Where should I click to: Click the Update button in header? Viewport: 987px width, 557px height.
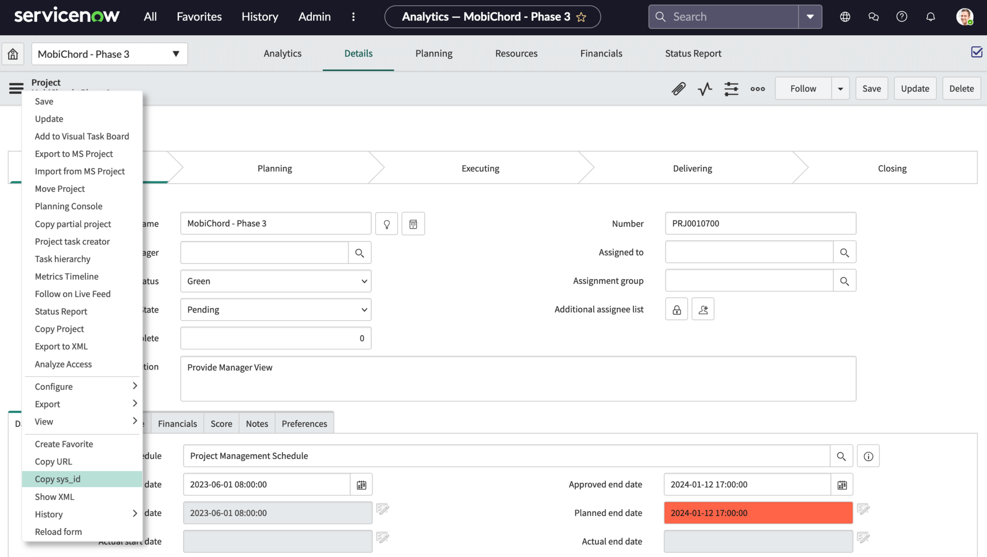click(x=915, y=89)
